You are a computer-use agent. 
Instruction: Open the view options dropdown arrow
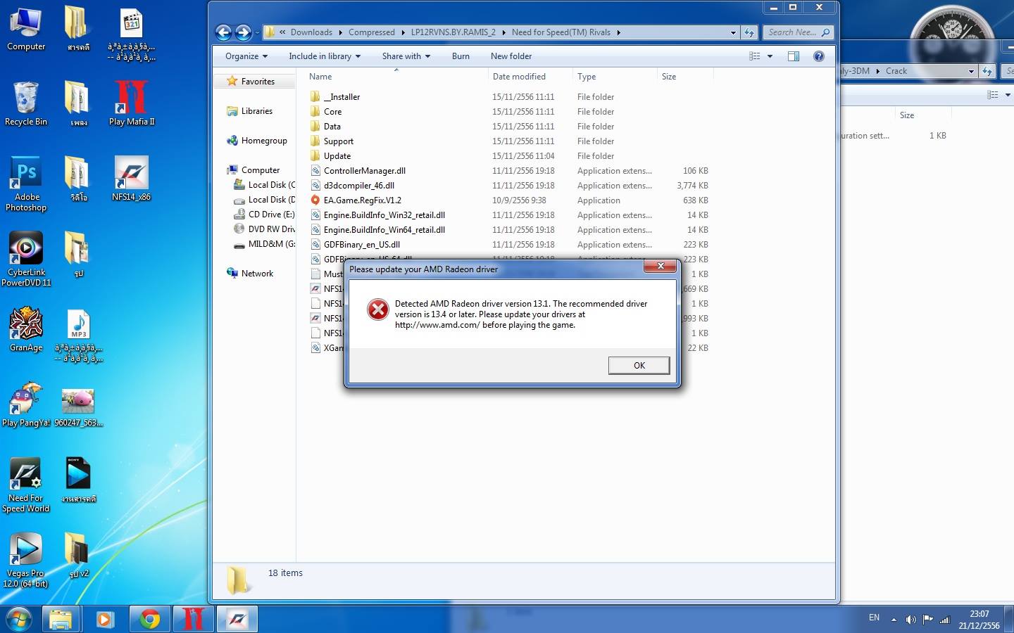(770, 56)
